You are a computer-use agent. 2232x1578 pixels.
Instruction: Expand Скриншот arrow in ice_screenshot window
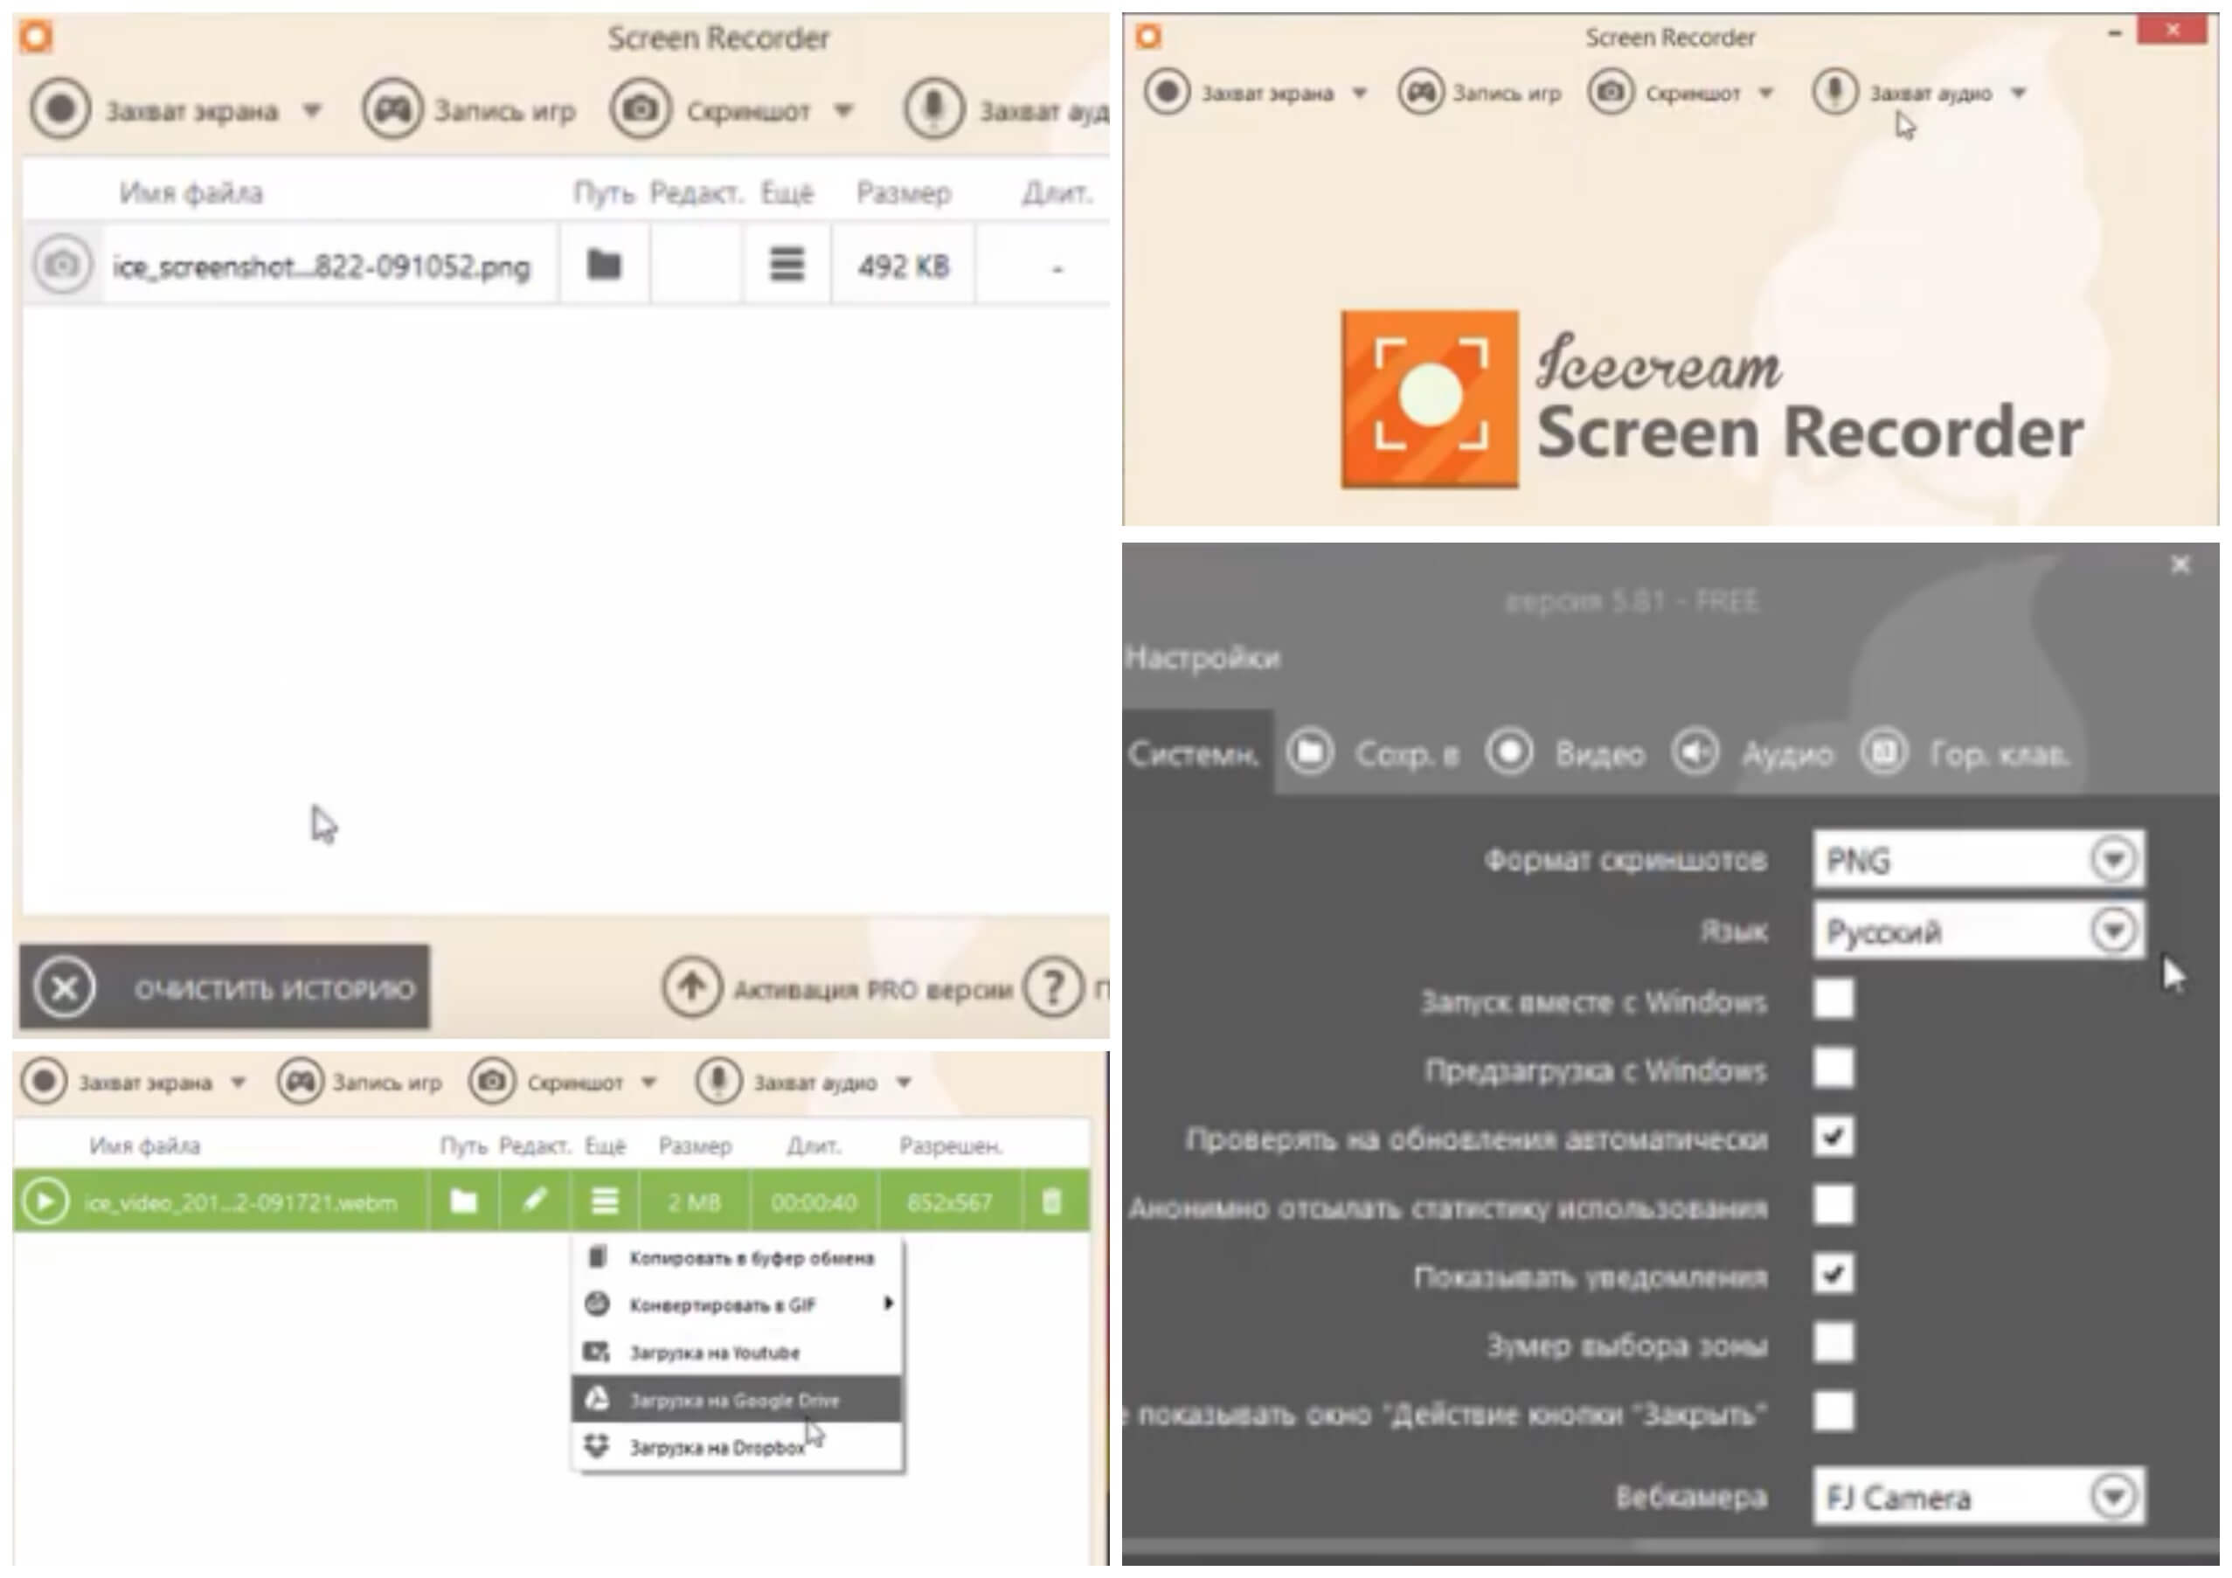point(844,110)
